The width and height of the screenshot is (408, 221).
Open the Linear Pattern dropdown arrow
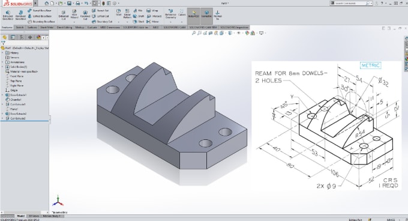(x=127, y=22)
